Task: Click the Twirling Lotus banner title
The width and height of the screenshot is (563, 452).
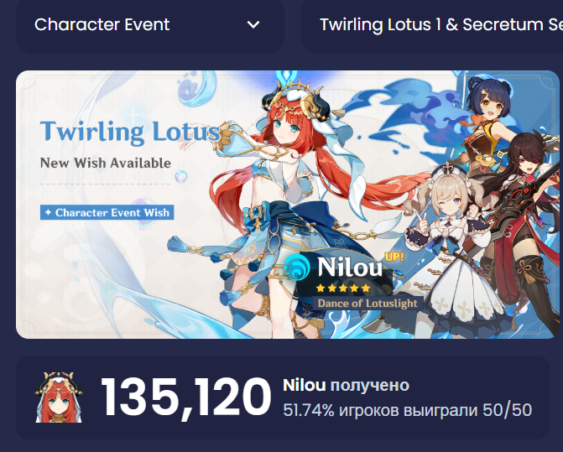Action: coord(130,132)
